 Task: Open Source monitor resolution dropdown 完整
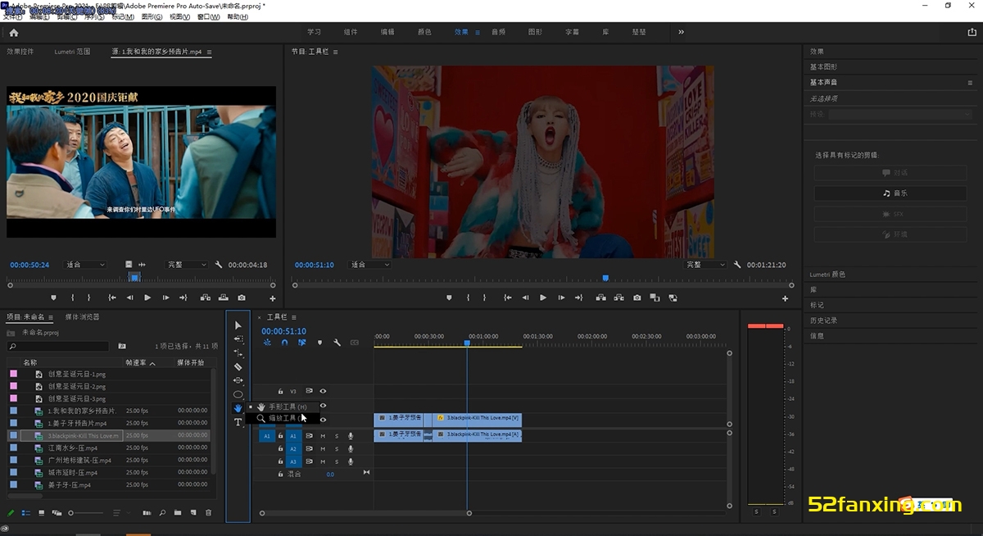(187, 265)
